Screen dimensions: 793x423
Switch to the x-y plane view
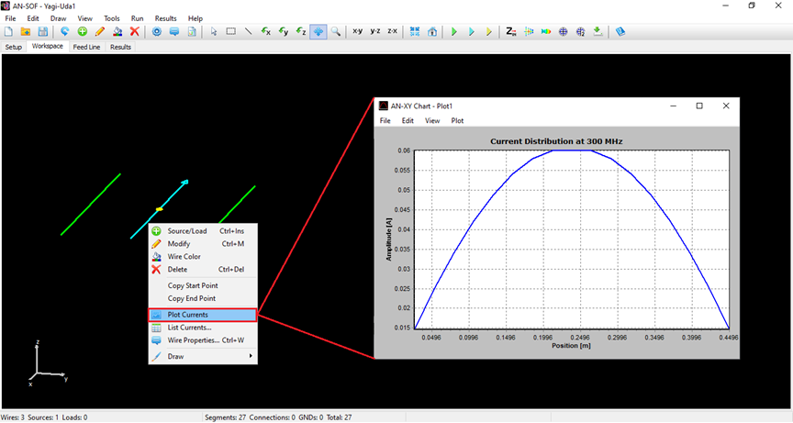358,31
